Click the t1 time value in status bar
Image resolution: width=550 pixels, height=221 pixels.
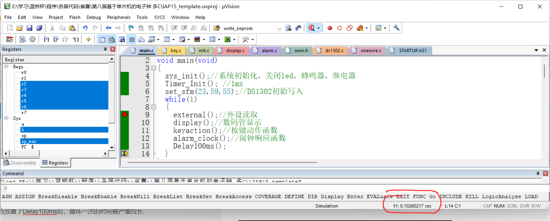coord(412,206)
